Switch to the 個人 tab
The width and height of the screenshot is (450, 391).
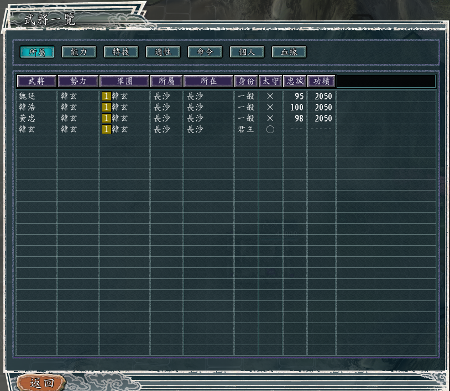[x=247, y=52]
